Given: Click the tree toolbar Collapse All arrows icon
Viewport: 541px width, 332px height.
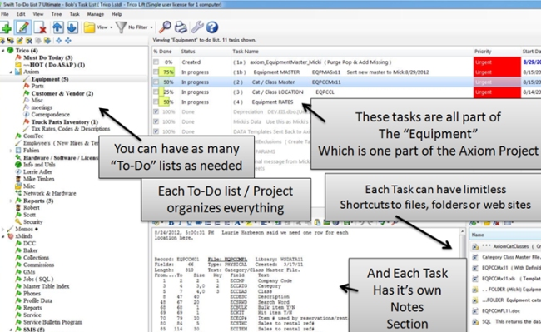Looking at the screenshot, I should point(68,41).
